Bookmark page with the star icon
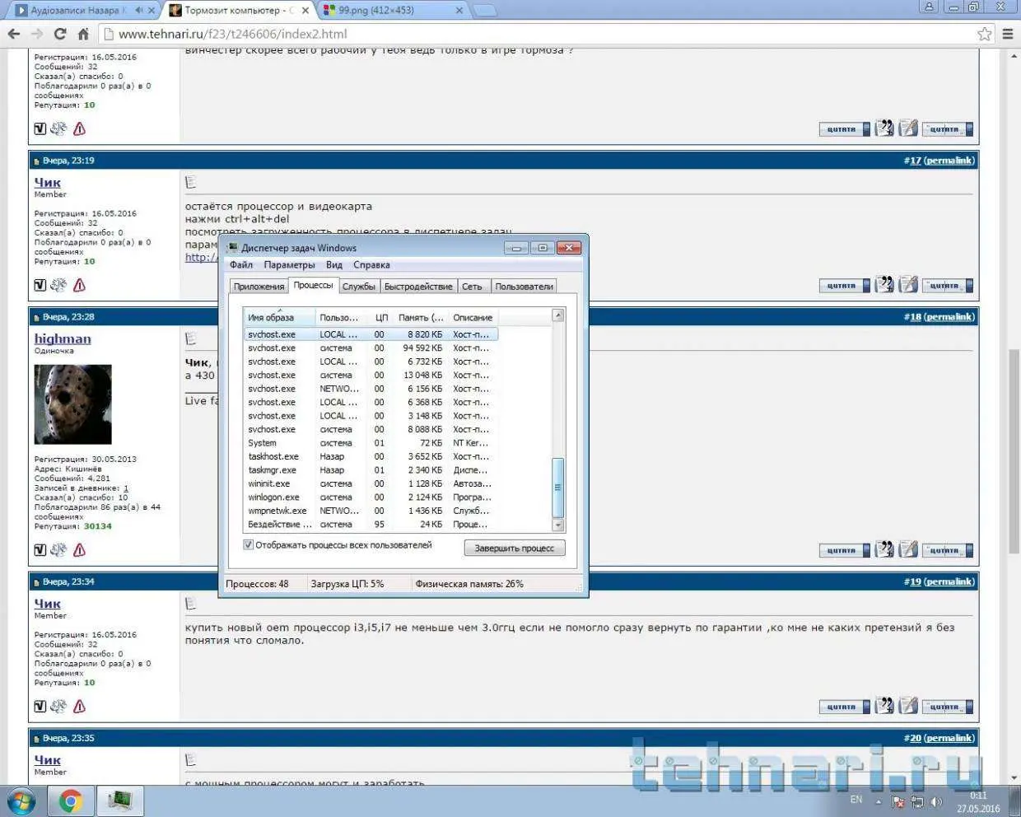This screenshot has width=1021, height=817. click(985, 34)
